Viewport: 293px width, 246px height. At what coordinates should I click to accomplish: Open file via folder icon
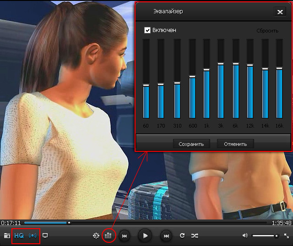(7, 236)
